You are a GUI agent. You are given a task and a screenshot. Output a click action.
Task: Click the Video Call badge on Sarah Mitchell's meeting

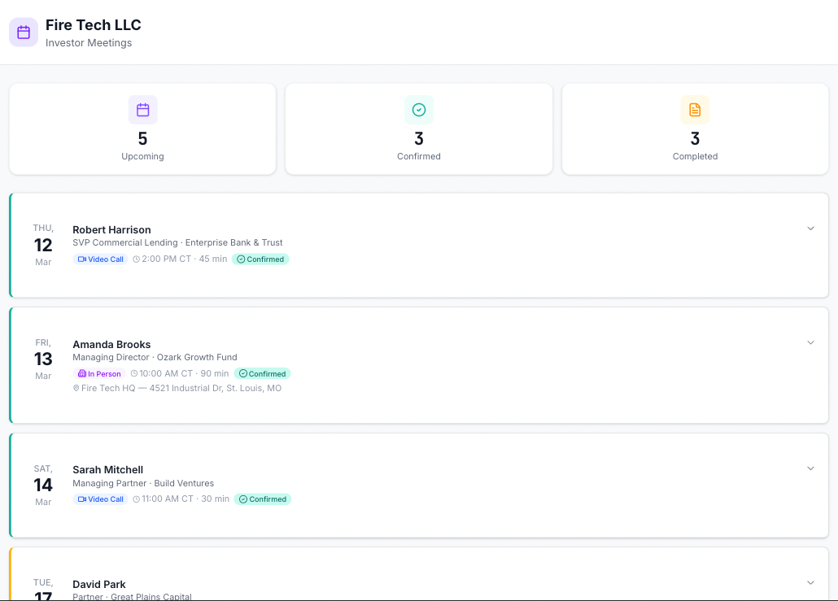pyautogui.click(x=100, y=499)
